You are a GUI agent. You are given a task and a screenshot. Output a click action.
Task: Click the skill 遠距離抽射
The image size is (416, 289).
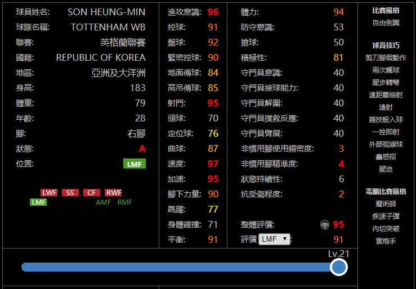click(386, 95)
